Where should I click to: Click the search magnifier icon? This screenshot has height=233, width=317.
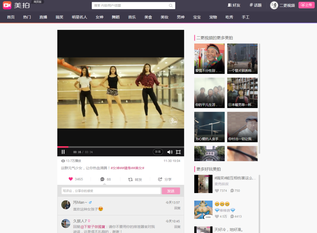click(x=171, y=6)
